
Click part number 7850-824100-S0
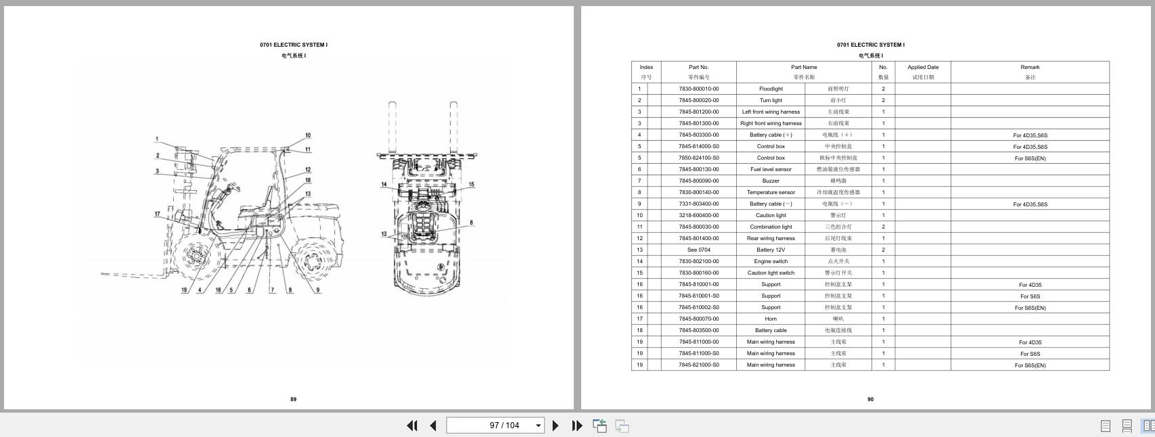699,158
